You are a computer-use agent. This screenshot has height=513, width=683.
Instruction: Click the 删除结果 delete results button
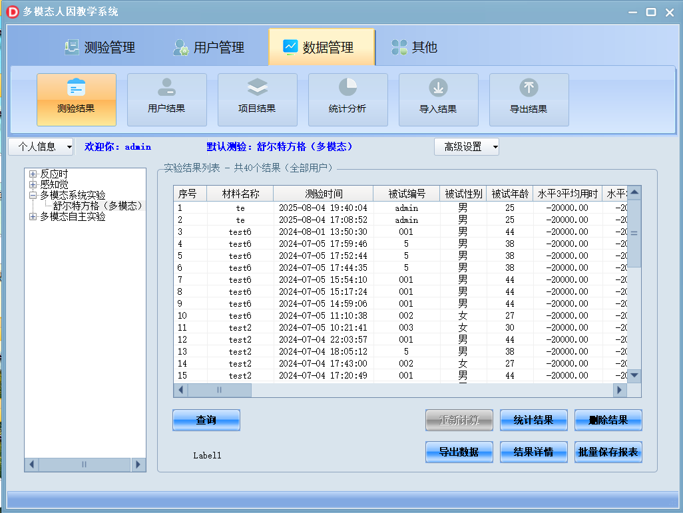point(607,420)
